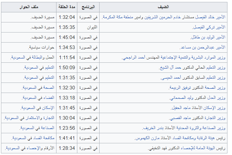Image resolution: width=232 pixels, height=155 pixels.
Task: Click the أحمد الراجحي minister link
Action: pos(132,58)
